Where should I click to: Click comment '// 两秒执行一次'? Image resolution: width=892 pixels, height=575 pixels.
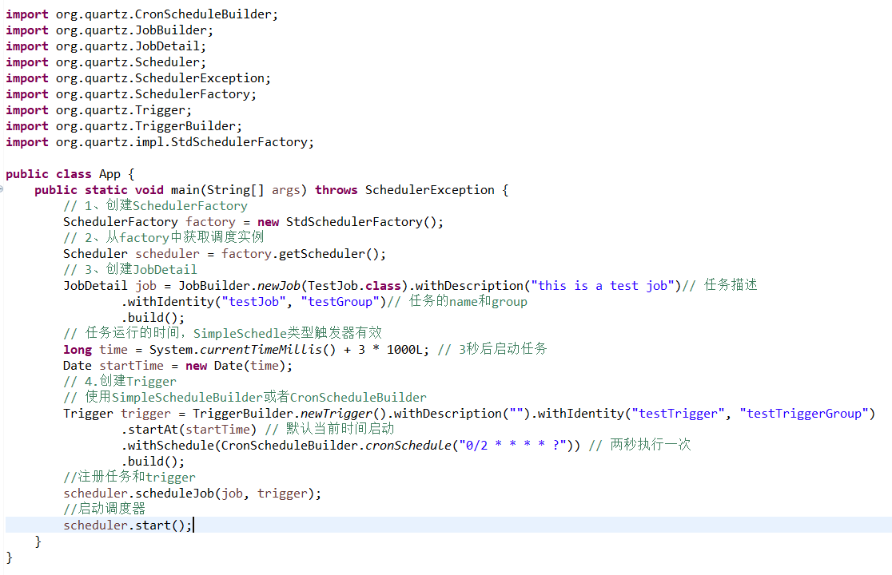click(640, 445)
